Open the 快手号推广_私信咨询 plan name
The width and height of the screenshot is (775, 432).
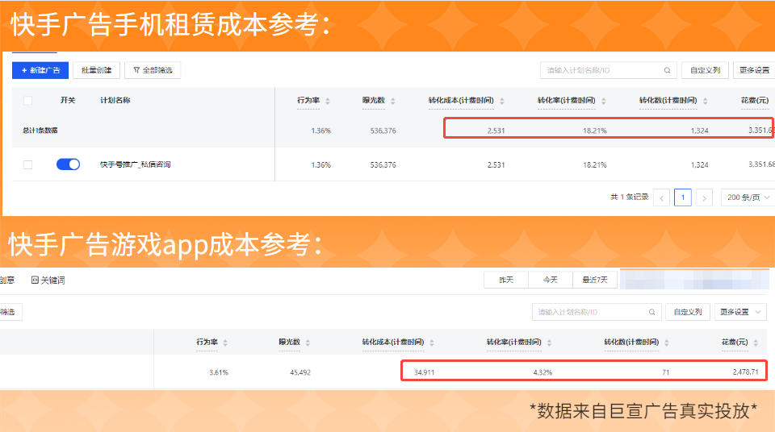(x=135, y=164)
